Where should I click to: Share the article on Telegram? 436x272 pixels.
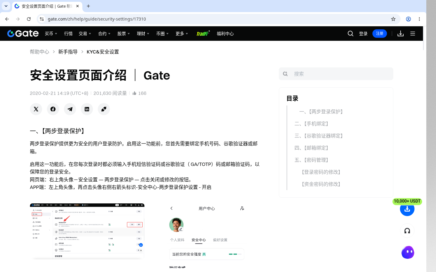pyautogui.click(x=70, y=109)
